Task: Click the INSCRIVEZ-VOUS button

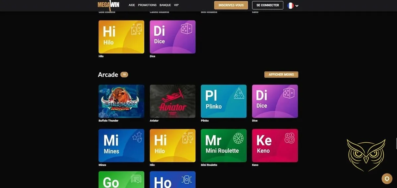Action: tap(231, 5)
